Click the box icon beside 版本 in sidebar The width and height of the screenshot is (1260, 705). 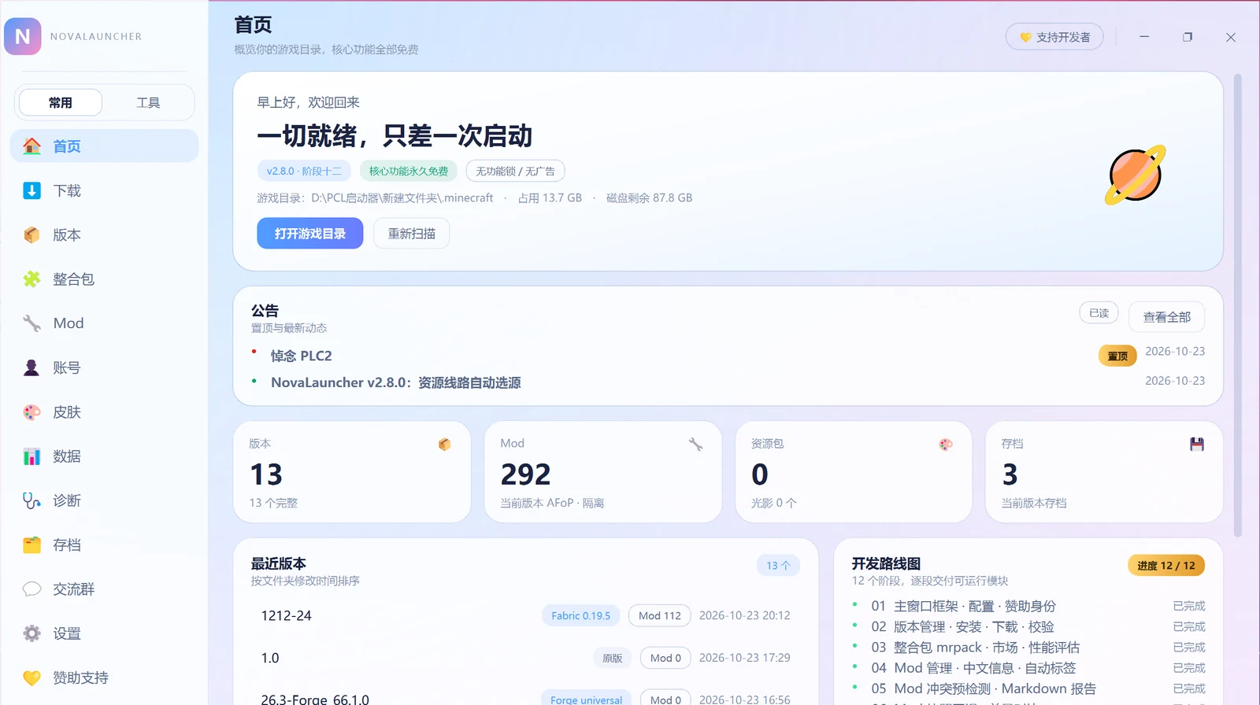[31, 234]
